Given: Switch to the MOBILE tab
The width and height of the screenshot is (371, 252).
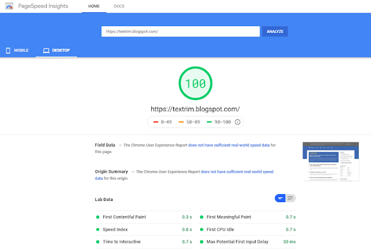Looking at the screenshot, I should point(17,50).
